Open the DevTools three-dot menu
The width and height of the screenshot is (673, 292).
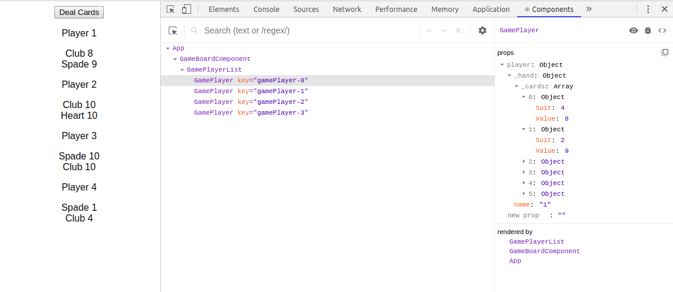coord(648,9)
